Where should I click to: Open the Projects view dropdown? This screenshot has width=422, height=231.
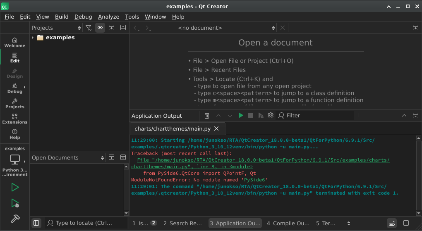pyautogui.click(x=56, y=28)
